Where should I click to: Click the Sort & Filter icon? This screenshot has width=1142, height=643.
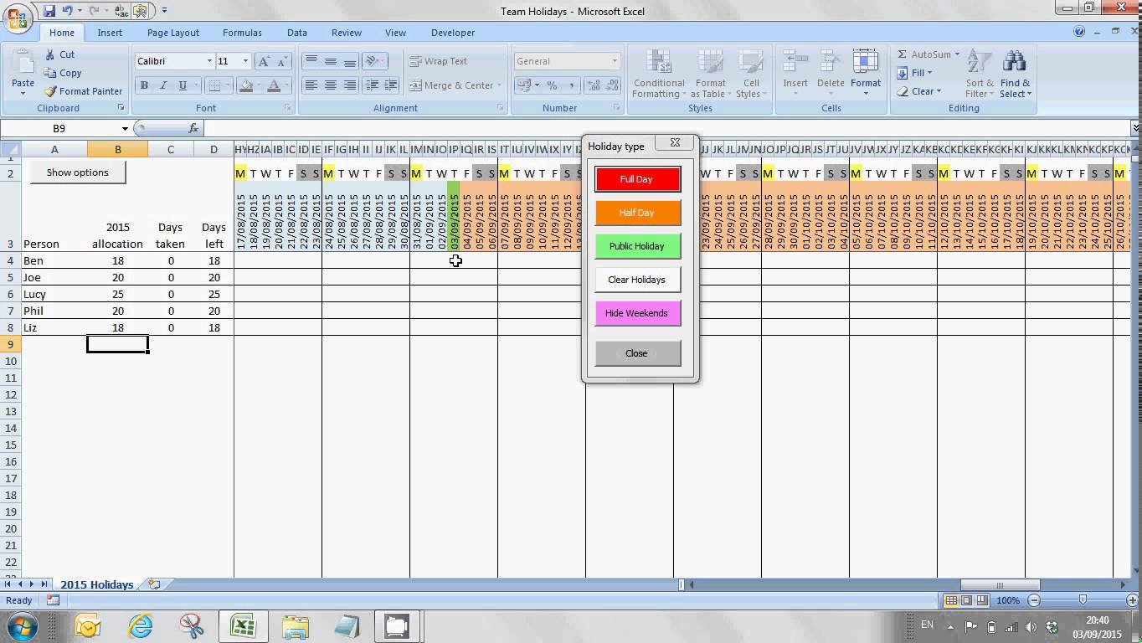tap(980, 64)
